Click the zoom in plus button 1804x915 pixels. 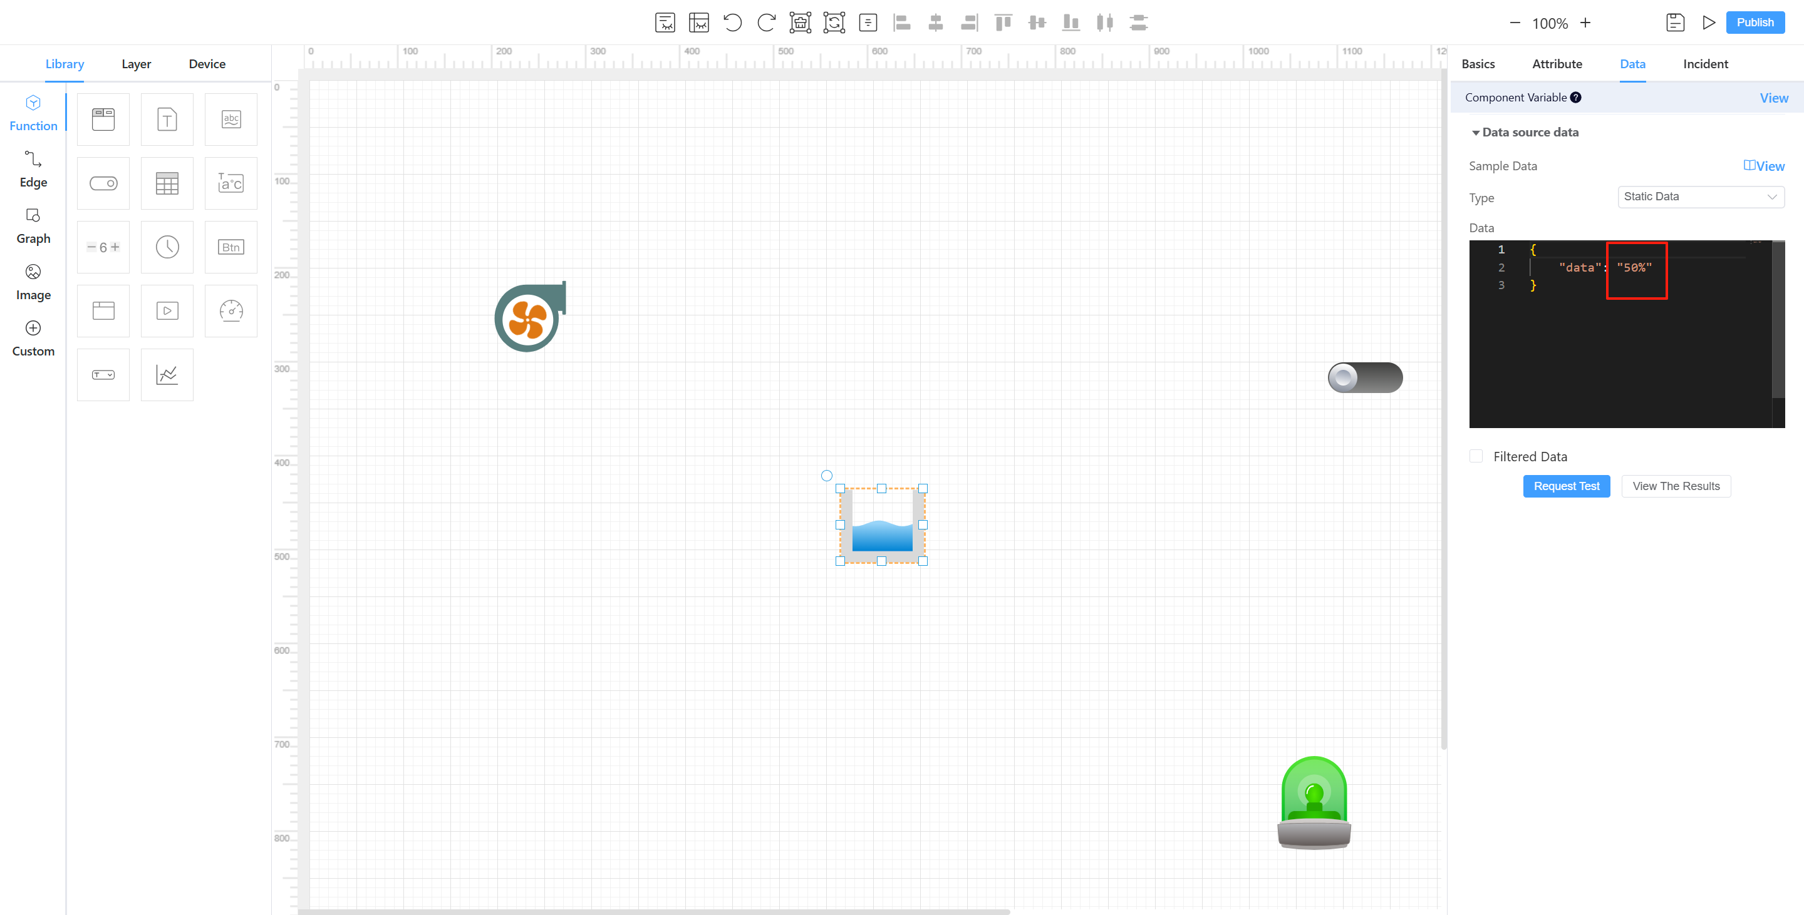point(1585,23)
